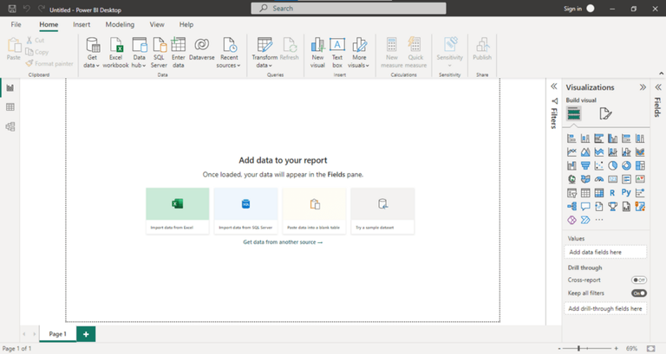Click Import data from SQL Server card
The image size is (666, 354).
246,211
